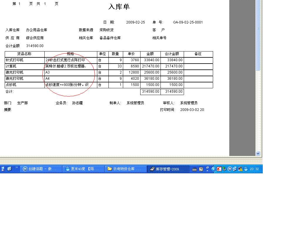Open the language bar help icon
Viewport: 301px width, 226px height.
(x=201, y=169)
